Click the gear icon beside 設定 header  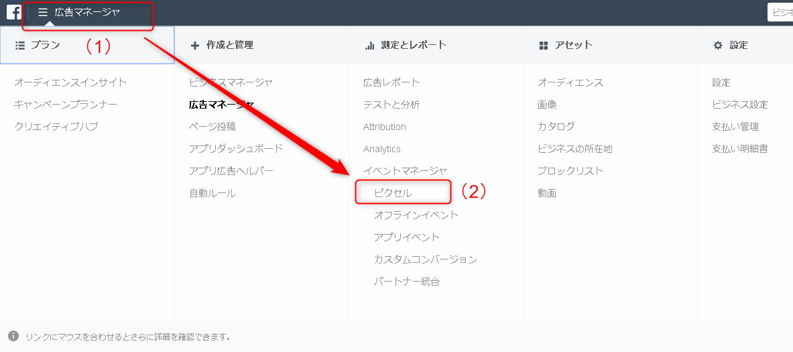click(718, 46)
